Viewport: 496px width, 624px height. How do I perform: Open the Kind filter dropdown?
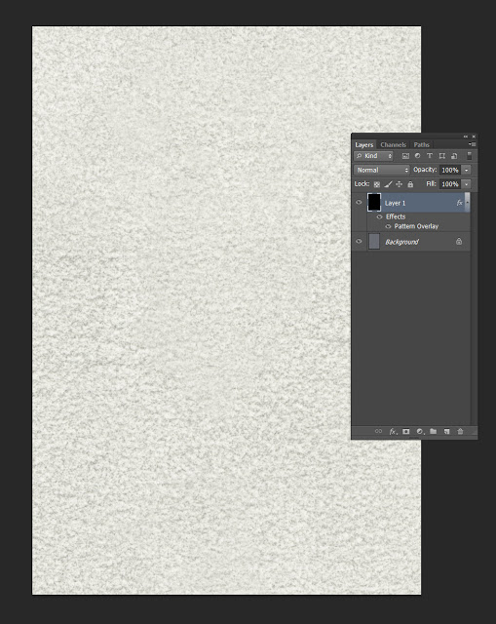click(x=373, y=156)
